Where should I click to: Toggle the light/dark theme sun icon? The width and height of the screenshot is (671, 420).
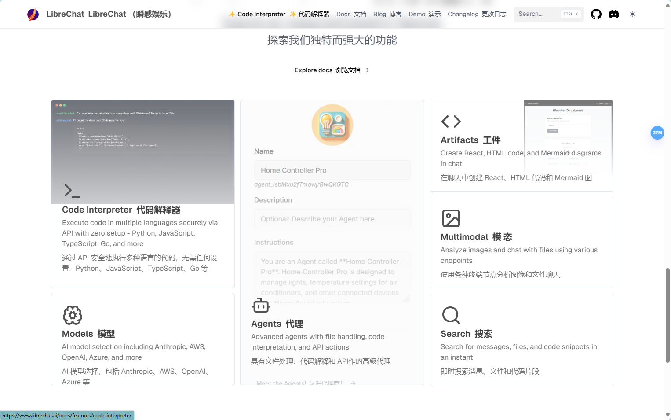632,14
